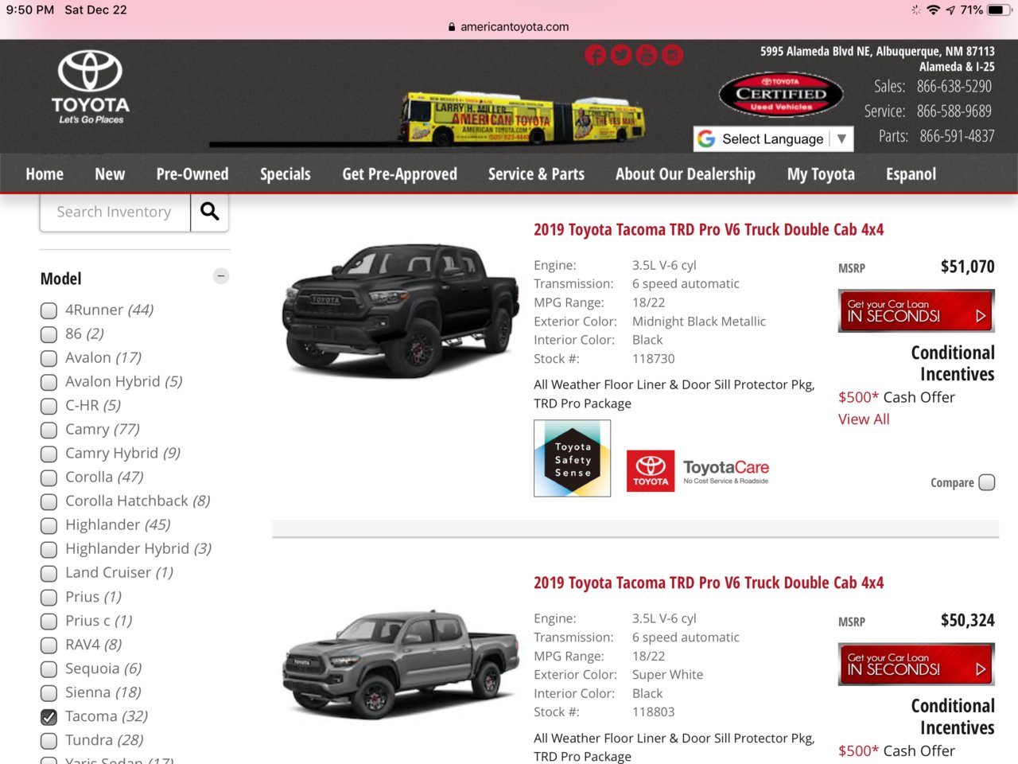Check the Tundra model filter
Viewport: 1018px width, 764px height.
click(49, 741)
